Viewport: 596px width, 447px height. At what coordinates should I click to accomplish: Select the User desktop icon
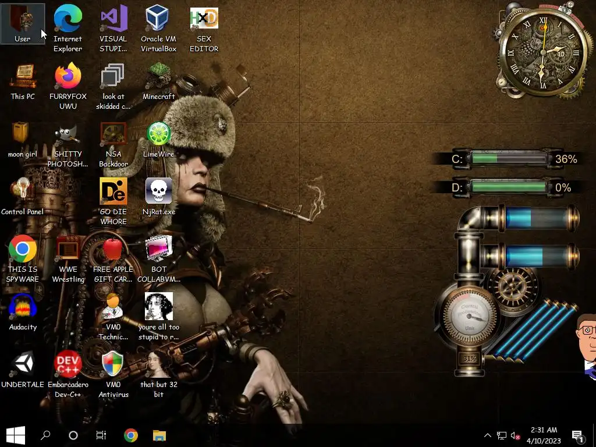(x=23, y=24)
